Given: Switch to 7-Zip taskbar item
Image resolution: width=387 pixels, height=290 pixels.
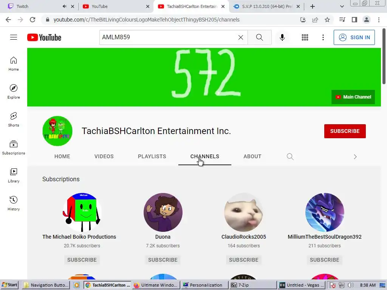Looking at the screenshot, I should (x=253, y=285).
